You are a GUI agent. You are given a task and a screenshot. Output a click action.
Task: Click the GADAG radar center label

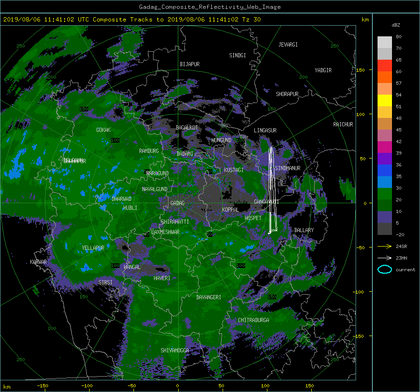click(177, 203)
